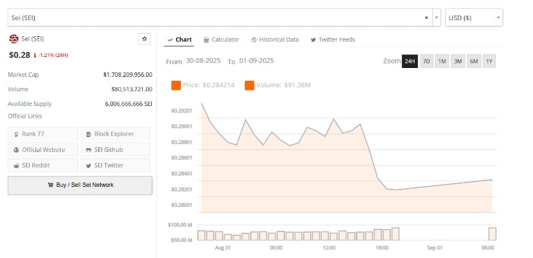
Task: Click the $0.29201 y-axis label
Action: pos(182,111)
